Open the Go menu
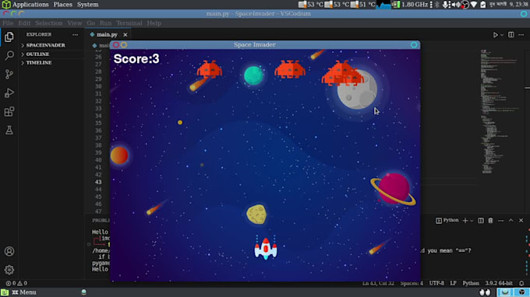The height and width of the screenshot is (297, 530). click(90, 23)
